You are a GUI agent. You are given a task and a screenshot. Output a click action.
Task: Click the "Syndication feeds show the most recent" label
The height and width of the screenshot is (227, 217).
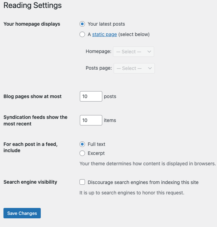tap(35, 120)
